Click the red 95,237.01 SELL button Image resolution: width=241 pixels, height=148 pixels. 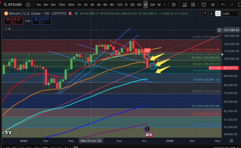[13, 21]
